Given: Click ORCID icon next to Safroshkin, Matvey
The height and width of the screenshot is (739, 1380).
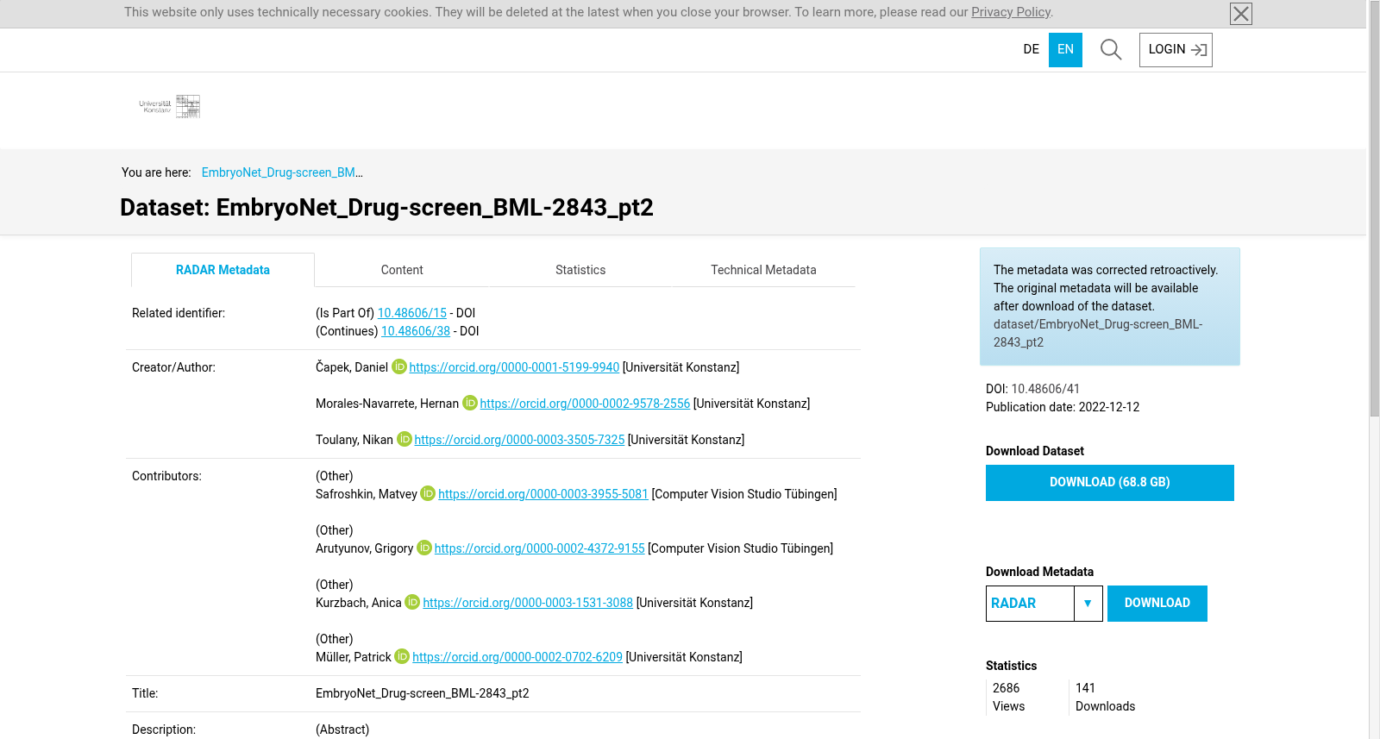Looking at the screenshot, I should (x=428, y=493).
